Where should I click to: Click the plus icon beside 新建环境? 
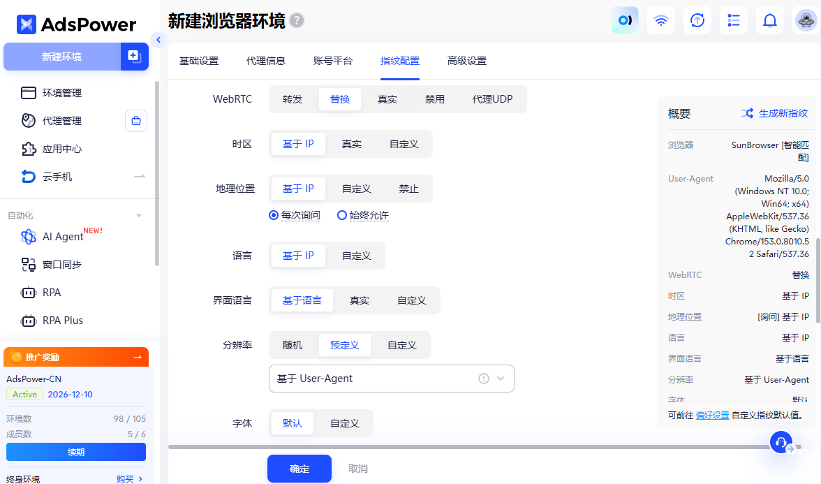pyautogui.click(x=134, y=57)
